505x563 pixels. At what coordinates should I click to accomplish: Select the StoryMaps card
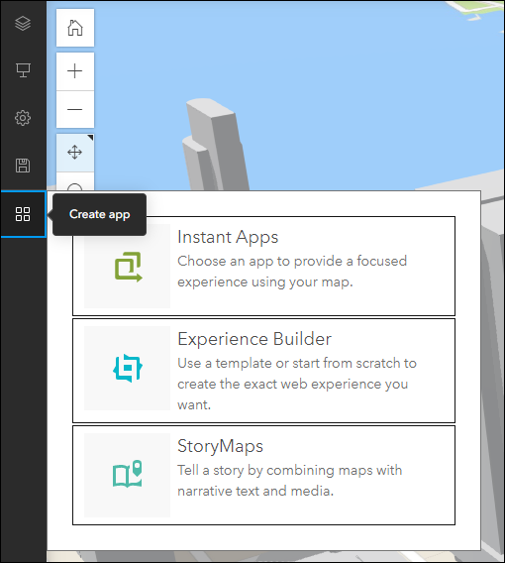[263, 475]
